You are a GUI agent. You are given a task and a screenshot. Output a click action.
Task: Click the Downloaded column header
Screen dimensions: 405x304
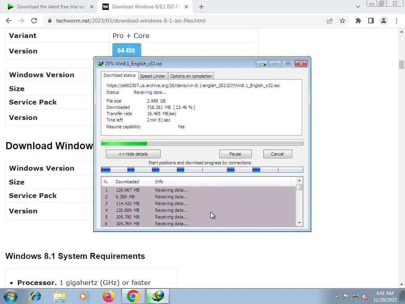tap(133, 182)
